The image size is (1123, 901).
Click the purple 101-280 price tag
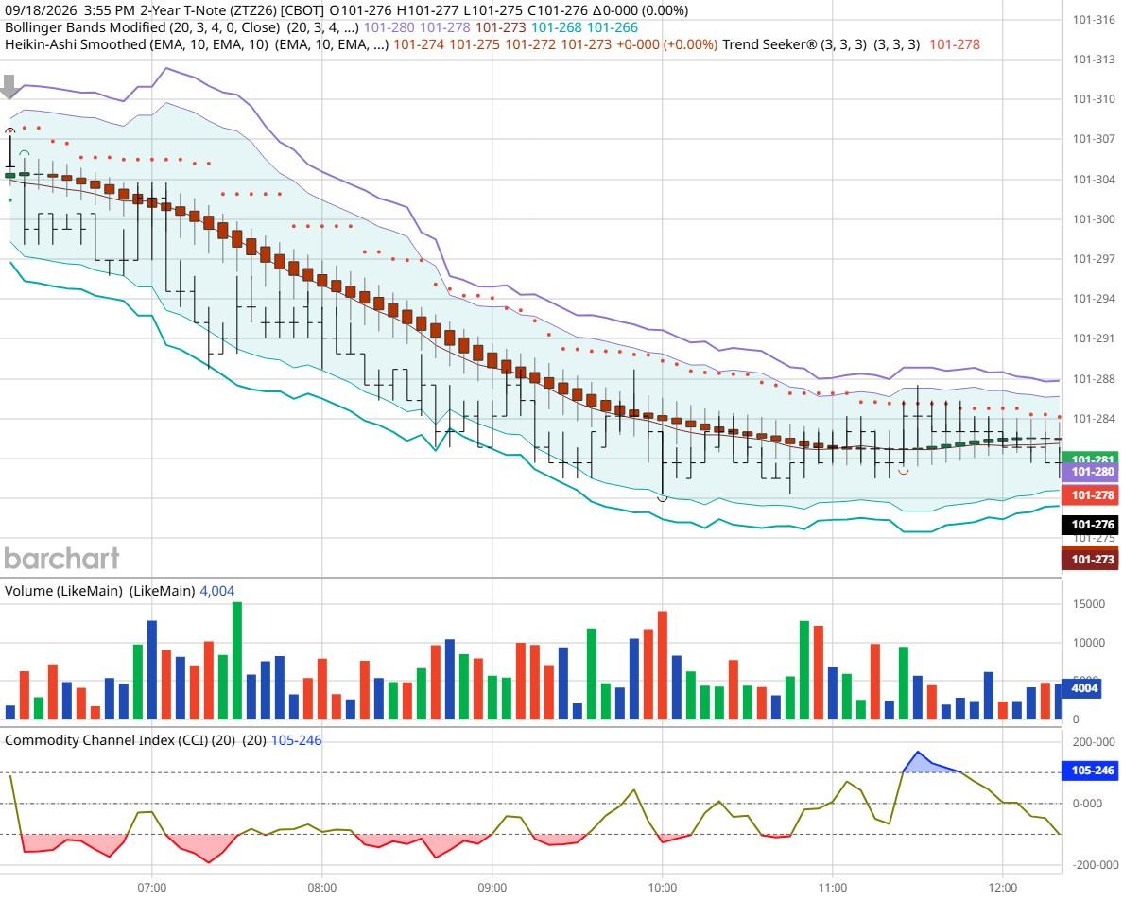tap(1092, 471)
